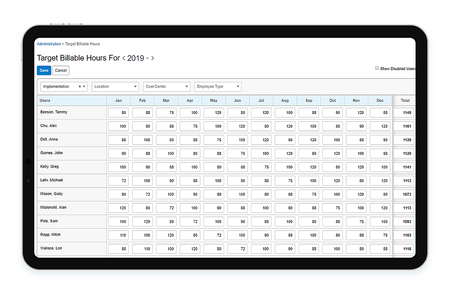Click the Jun column header
Screen dimensions: 450x300
click(237, 100)
